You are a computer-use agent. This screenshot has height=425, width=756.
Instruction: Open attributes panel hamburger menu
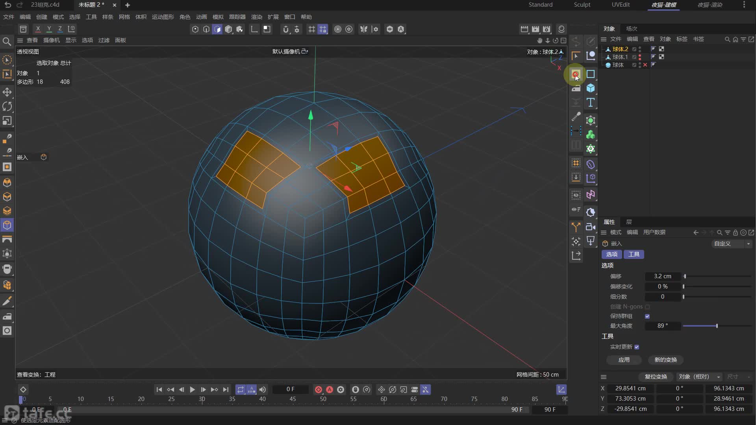pyautogui.click(x=604, y=233)
